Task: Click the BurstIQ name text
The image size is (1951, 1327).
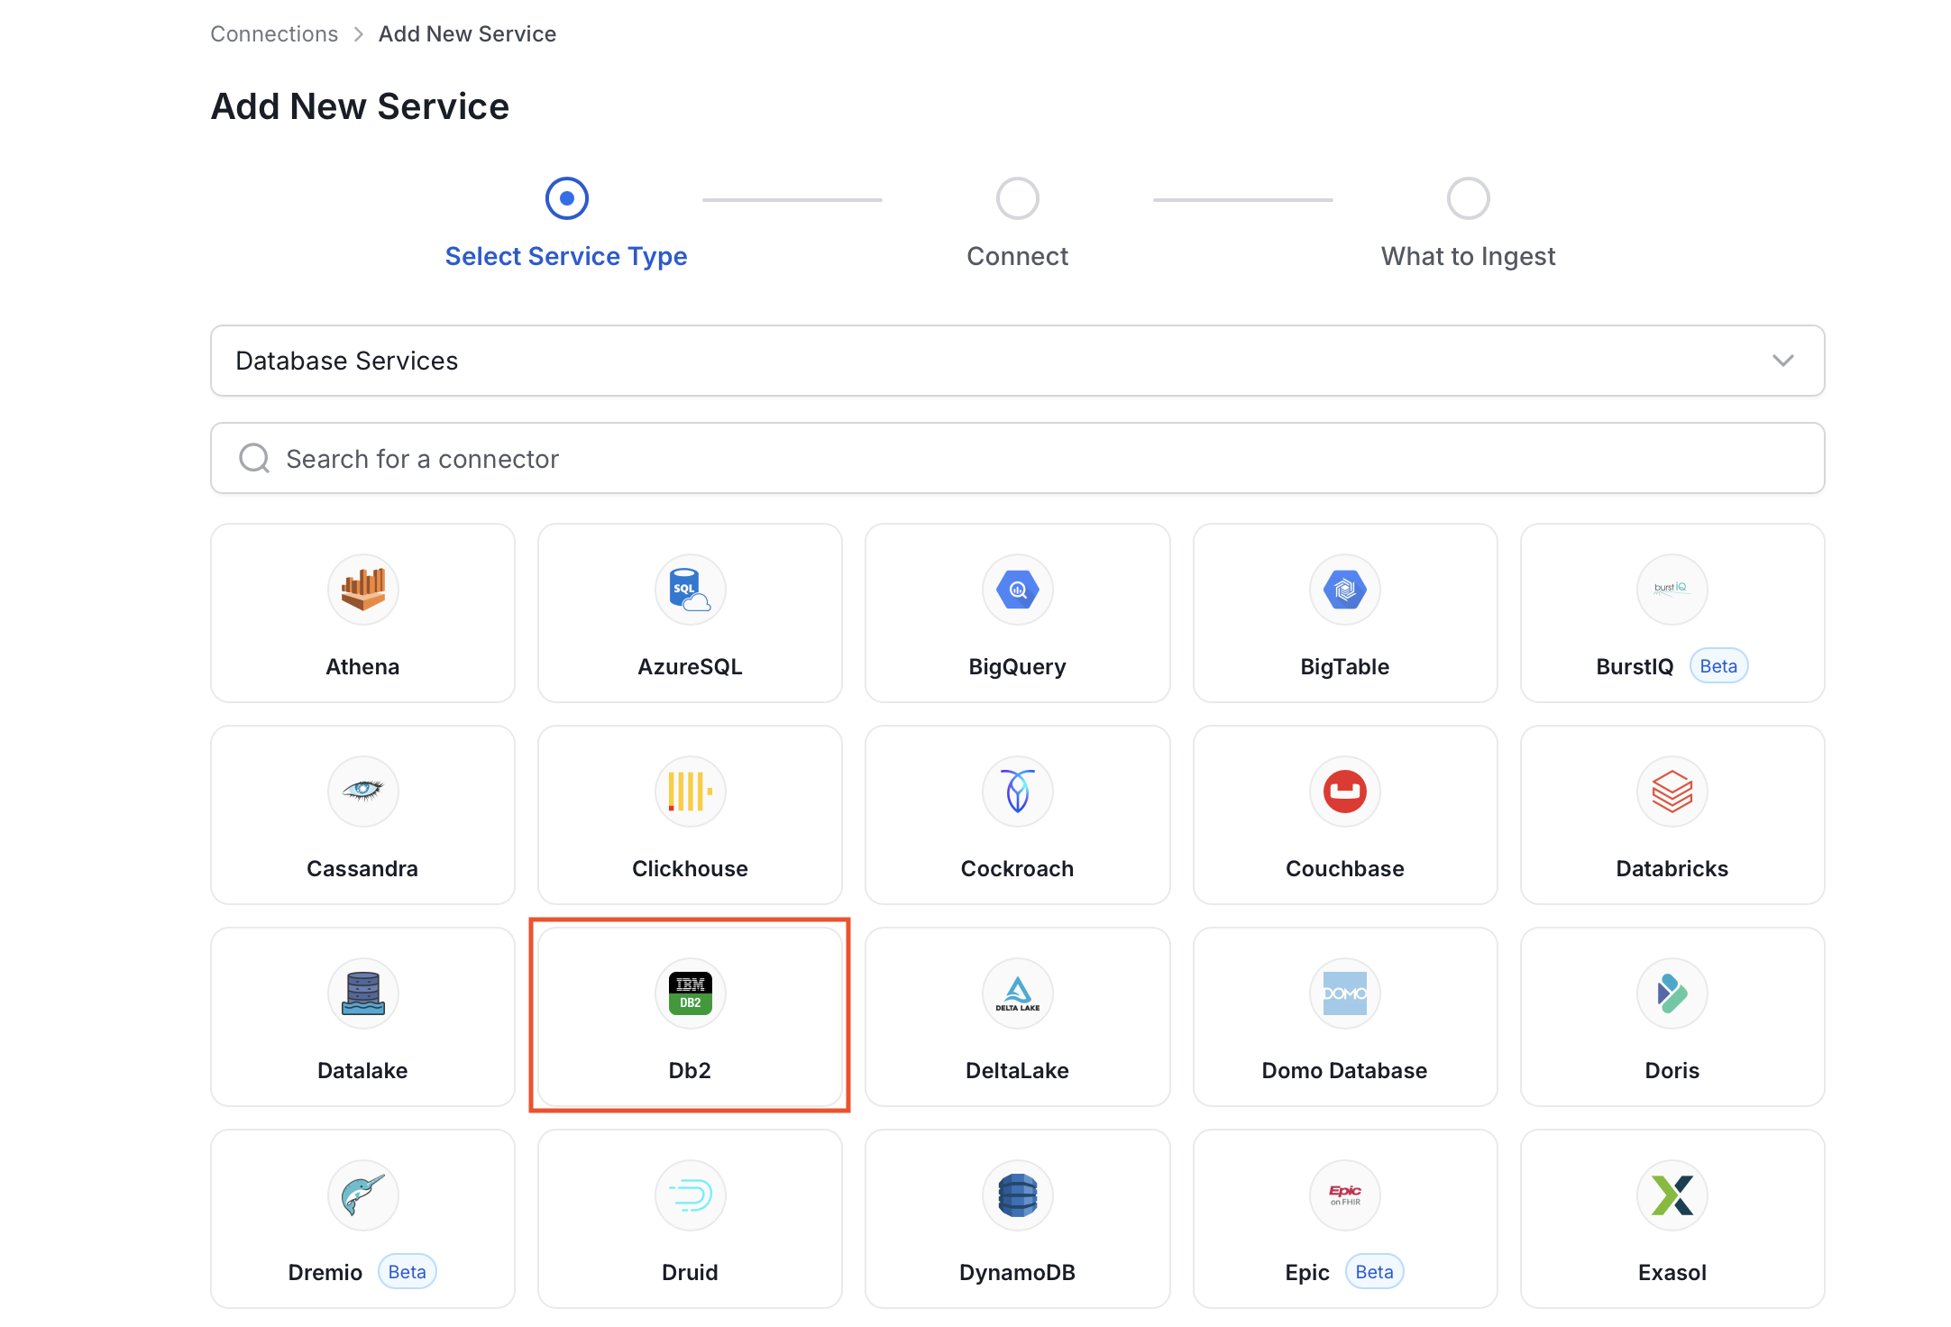Action: pos(1635,666)
